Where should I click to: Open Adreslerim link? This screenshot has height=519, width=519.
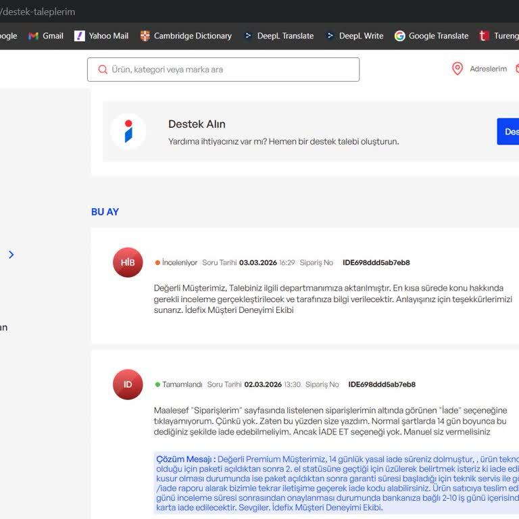tap(488, 69)
